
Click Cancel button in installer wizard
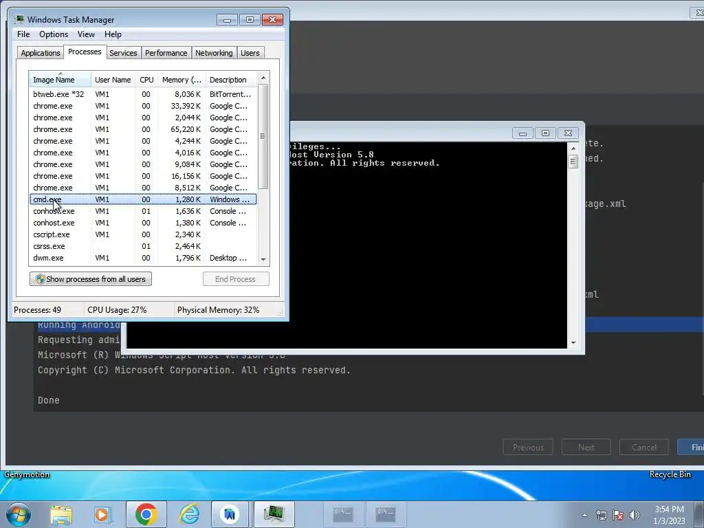pyautogui.click(x=643, y=447)
